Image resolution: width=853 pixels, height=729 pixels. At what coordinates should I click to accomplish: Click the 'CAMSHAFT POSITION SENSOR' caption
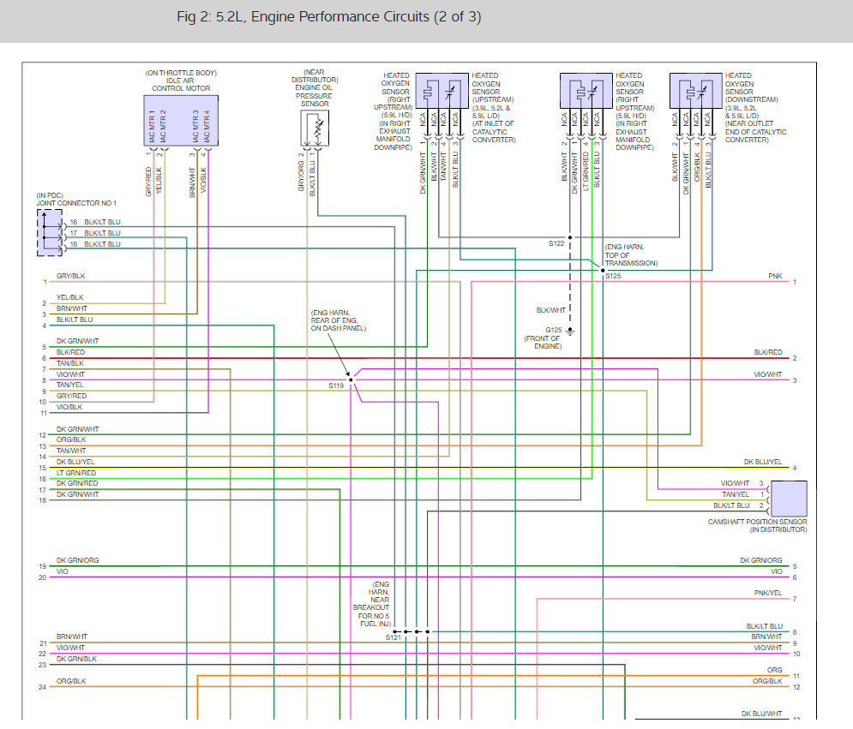757,522
